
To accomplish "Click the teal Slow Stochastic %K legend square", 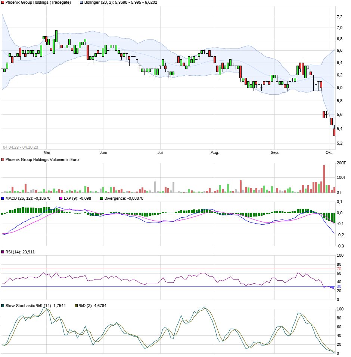I will point(3,306).
